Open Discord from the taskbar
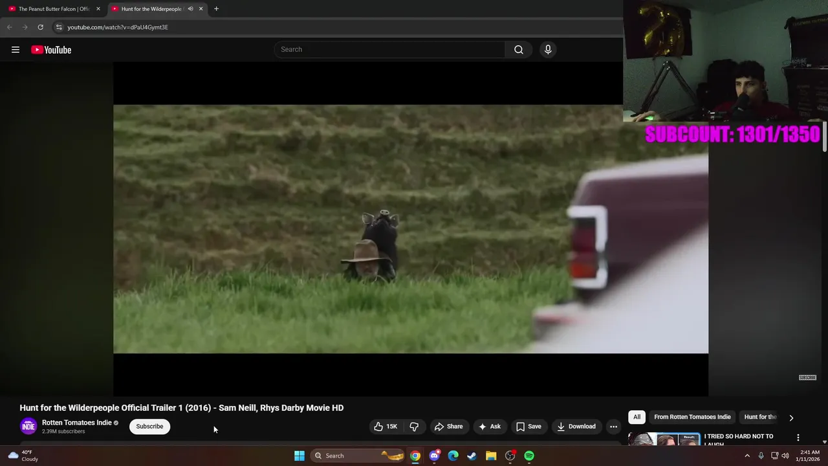This screenshot has height=466, width=828. (x=435, y=456)
